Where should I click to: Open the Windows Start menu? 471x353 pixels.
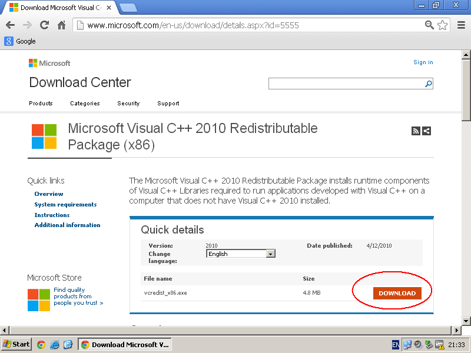16,345
